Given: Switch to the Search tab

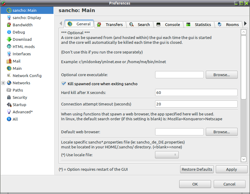Looking at the screenshot, I should 140,24.
